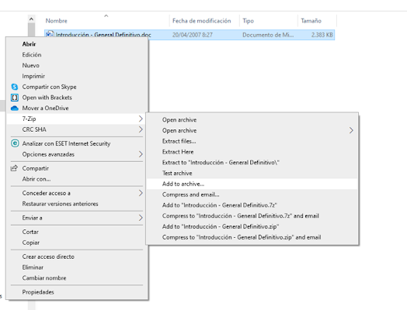Click the navigation pane scroll-up arrow
This screenshot has height=310, width=407.
pyautogui.click(x=31, y=19)
